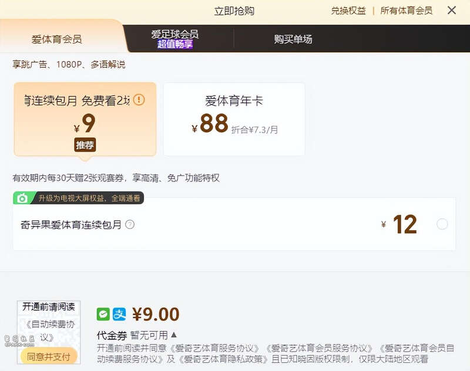Select WeChat Pay green icon
This screenshot has height=371, width=470.
(103, 314)
